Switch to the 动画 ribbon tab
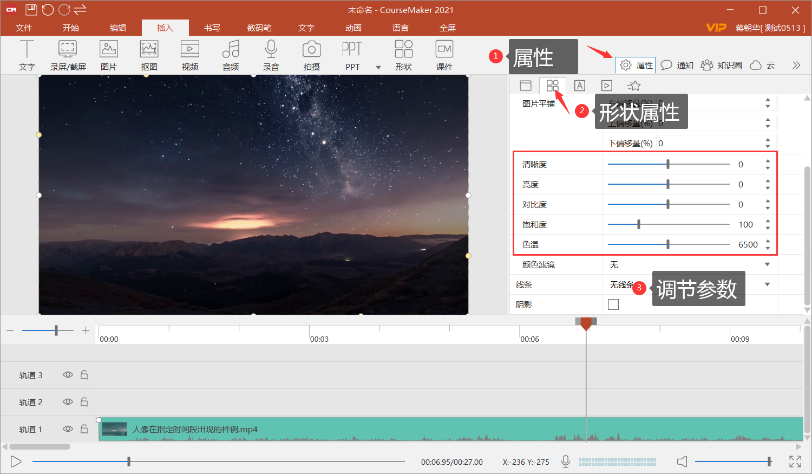 click(353, 28)
